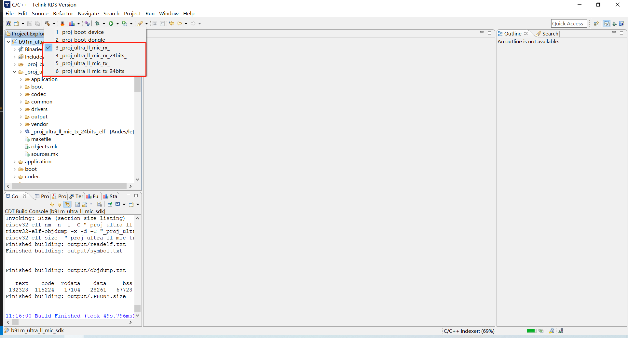This screenshot has height=338, width=628.
Task: Clear the console output icon
Action: coord(100,204)
